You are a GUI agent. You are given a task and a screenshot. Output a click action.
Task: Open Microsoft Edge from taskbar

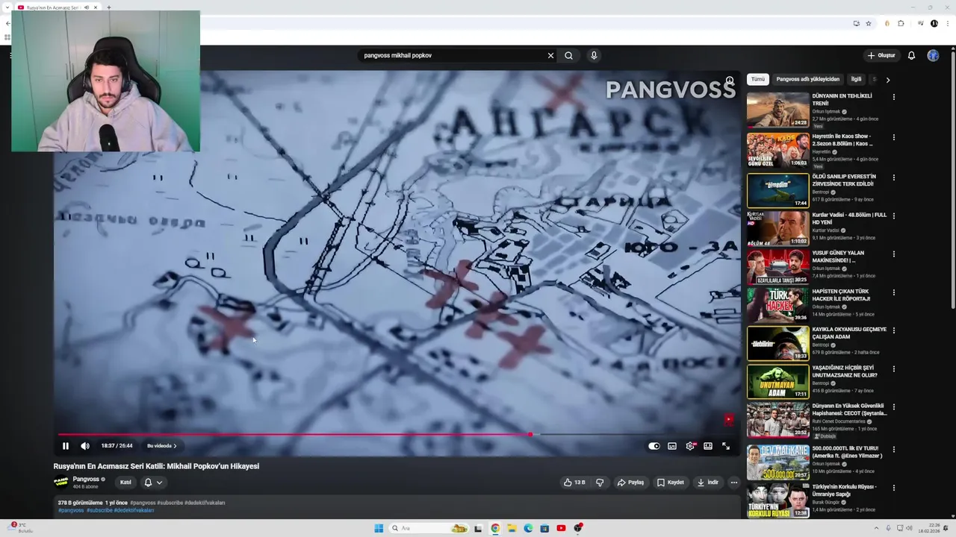528,528
